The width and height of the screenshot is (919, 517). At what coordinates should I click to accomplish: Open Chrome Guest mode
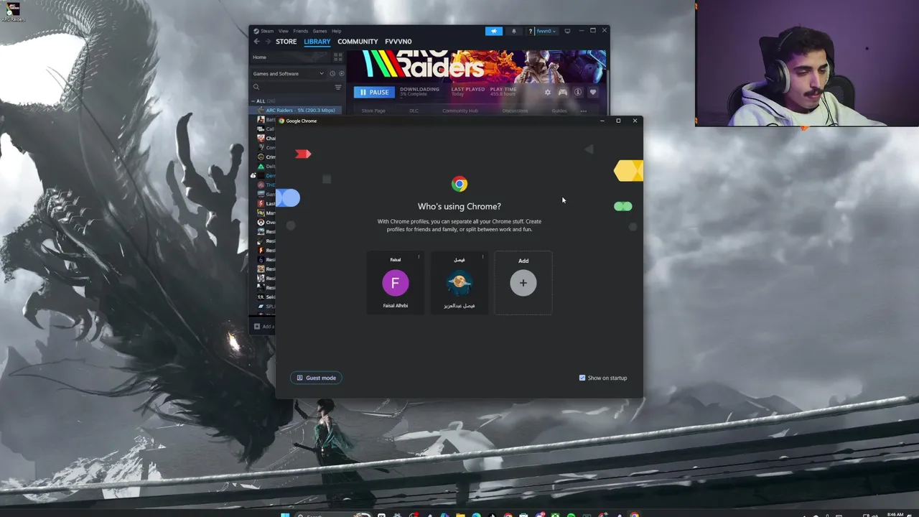click(317, 378)
